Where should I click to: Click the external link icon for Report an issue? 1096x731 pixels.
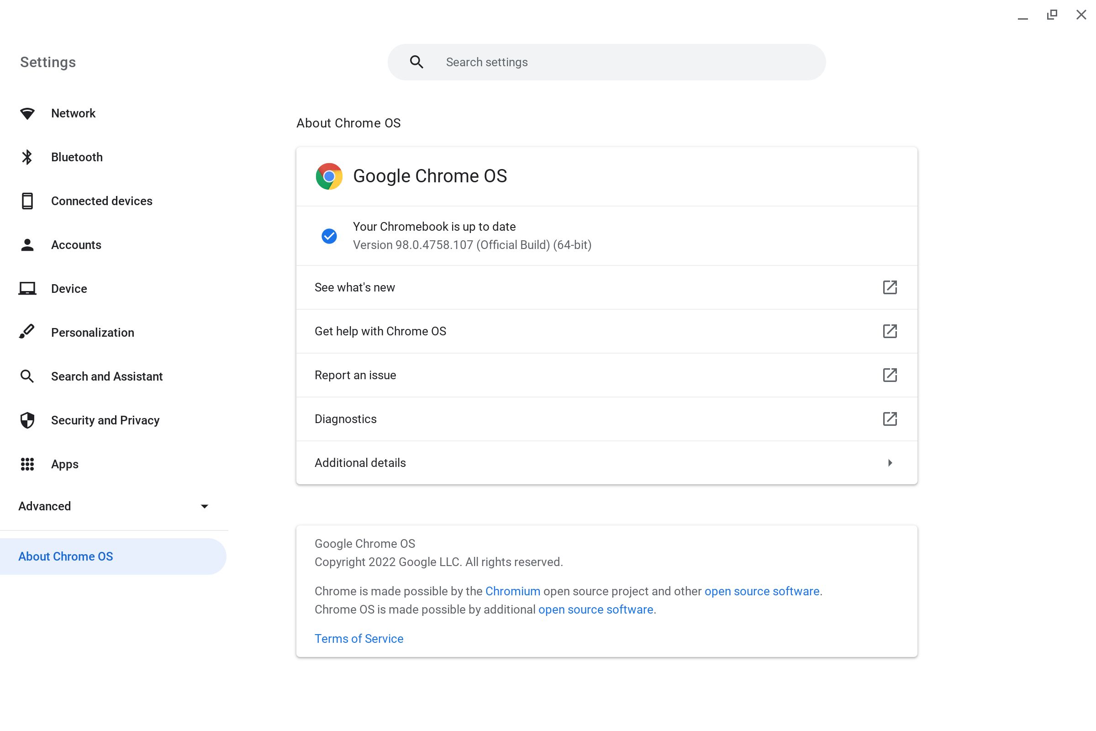tap(890, 375)
